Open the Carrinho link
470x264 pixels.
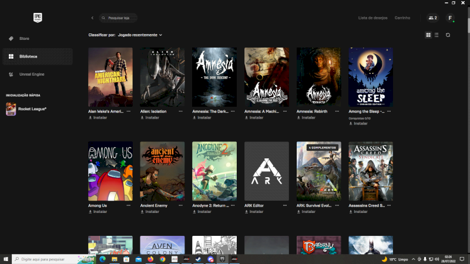coord(402,18)
